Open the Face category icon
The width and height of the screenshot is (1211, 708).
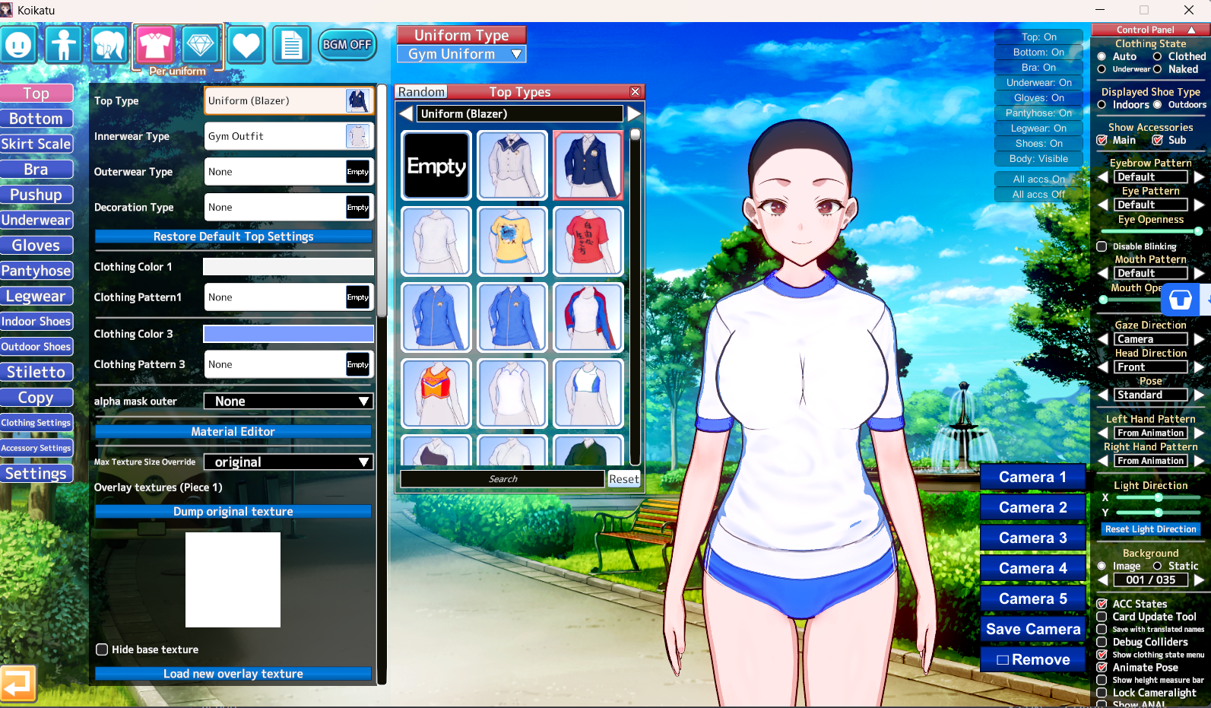(x=19, y=46)
